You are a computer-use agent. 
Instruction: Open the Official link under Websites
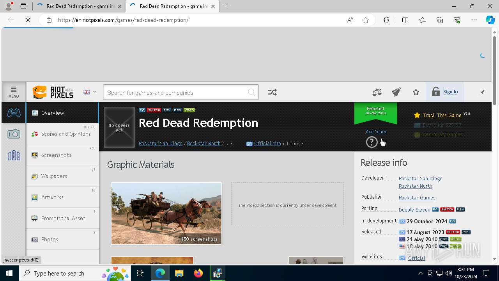click(x=416, y=258)
